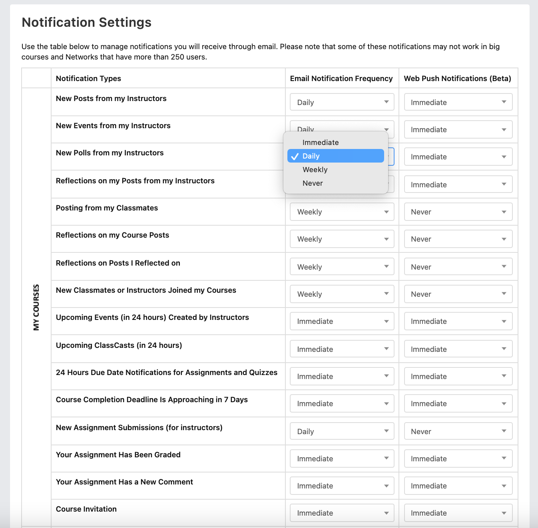The height and width of the screenshot is (528, 538).
Task: Click the Upcoming Events (in 24 hours) label
Action: tap(152, 318)
